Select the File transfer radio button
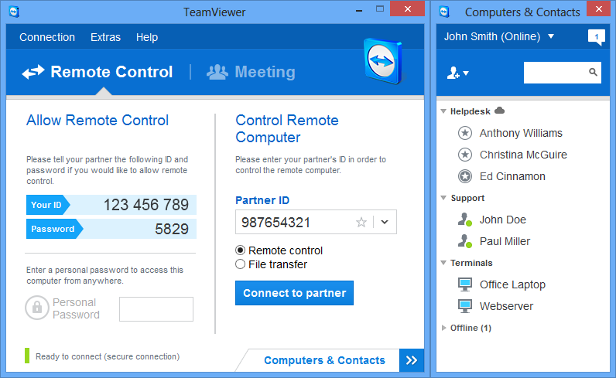This screenshot has width=616, height=378. 240,264
